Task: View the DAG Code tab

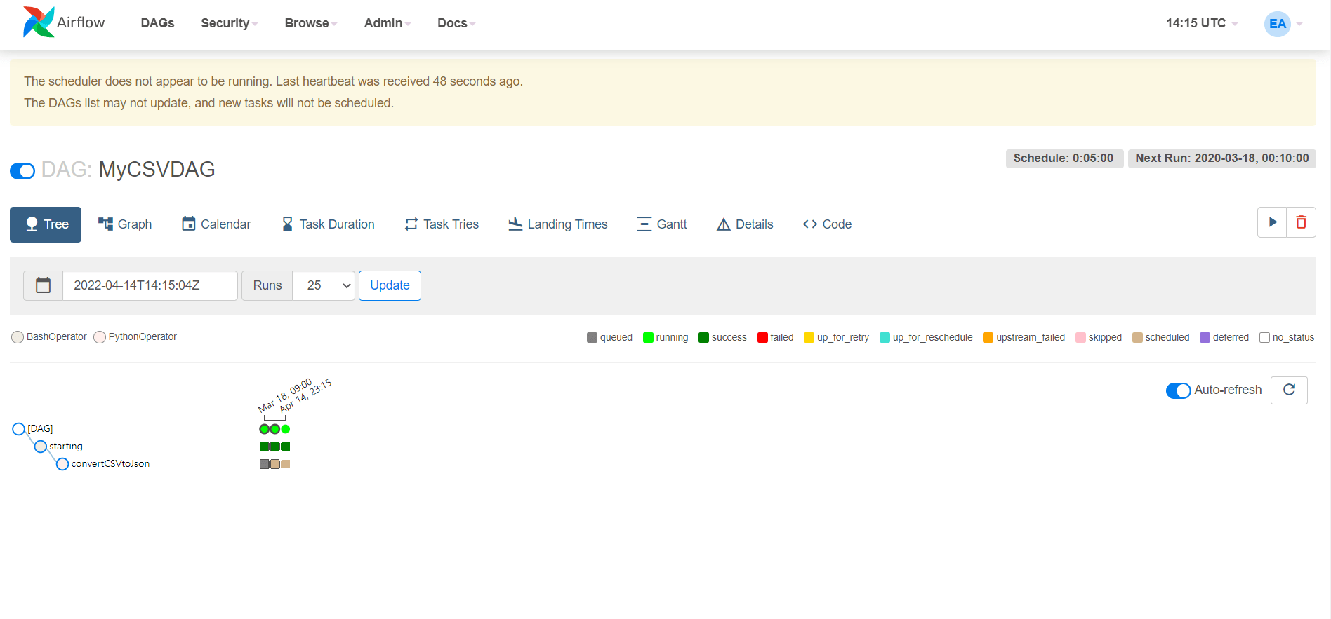Action: pos(827,224)
